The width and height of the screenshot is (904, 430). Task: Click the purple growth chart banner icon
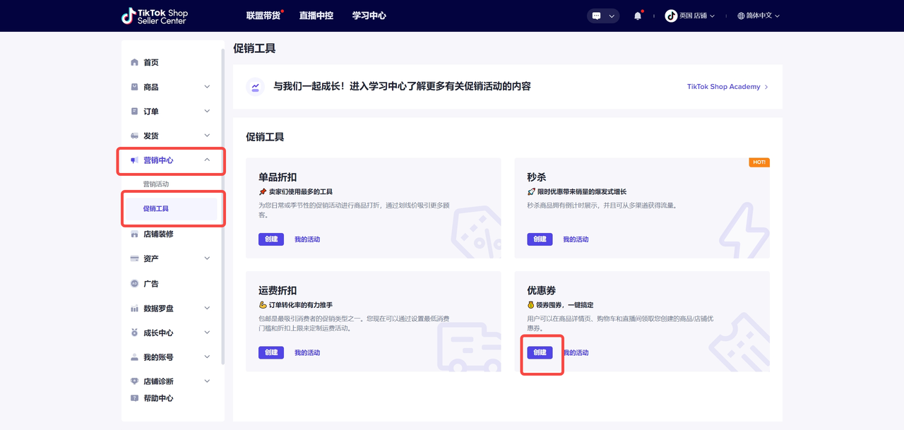(255, 87)
